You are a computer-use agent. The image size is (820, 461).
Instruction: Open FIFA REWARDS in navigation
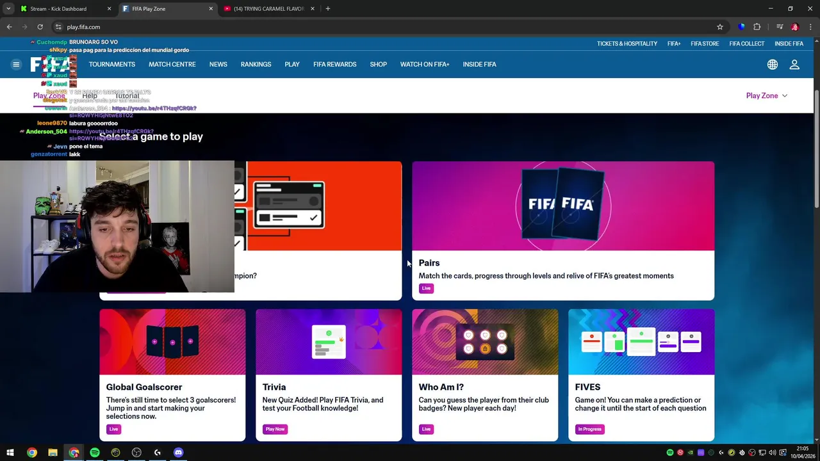335,65
